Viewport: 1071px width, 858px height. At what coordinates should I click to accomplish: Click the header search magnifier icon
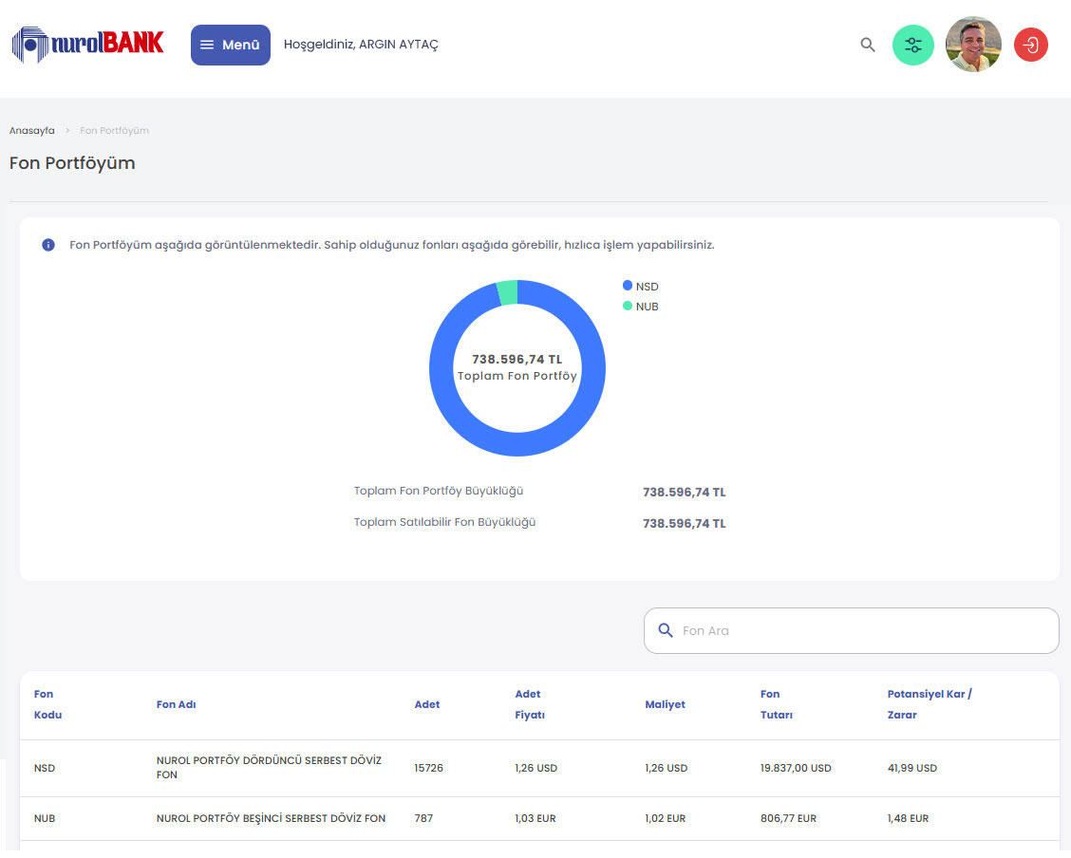pos(868,45)
